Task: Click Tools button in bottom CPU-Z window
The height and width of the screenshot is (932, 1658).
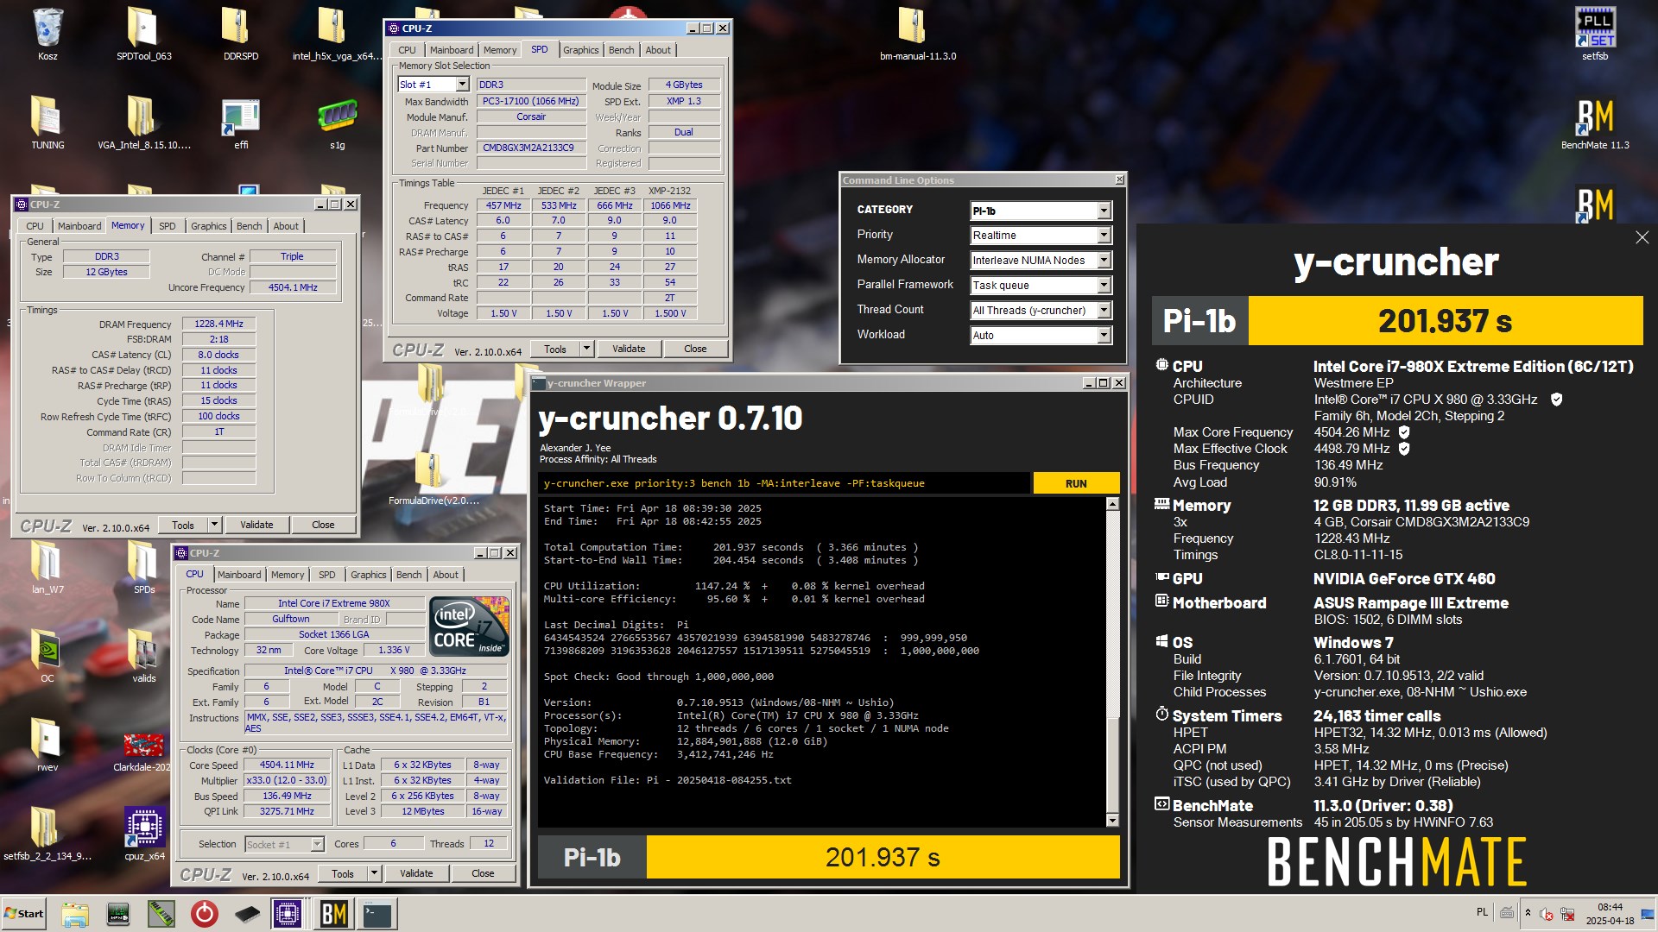Action: (x=343, y=873)
